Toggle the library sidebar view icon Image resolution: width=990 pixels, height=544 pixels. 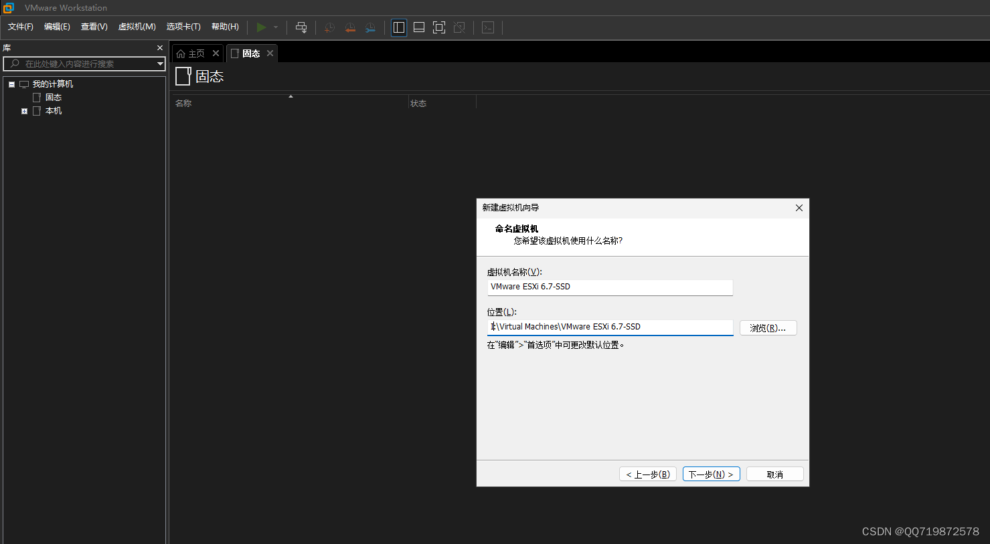399,27
